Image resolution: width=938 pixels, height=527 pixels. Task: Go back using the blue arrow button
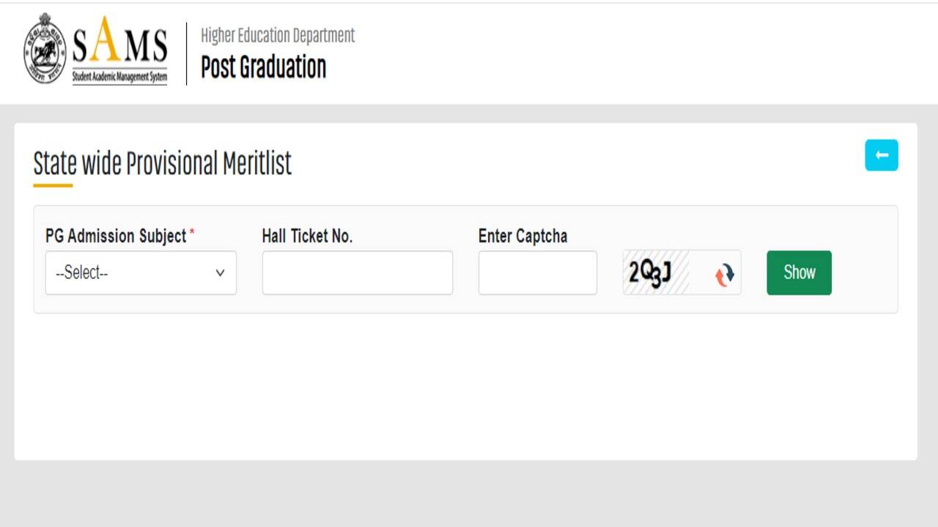click(881, 155)
